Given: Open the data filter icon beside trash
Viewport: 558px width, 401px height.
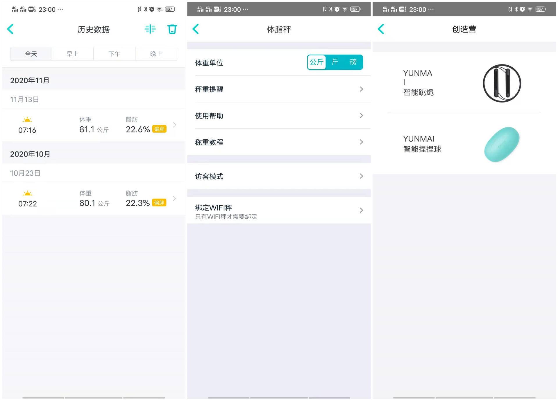Looking at the screenshot, I should point(150,29).
